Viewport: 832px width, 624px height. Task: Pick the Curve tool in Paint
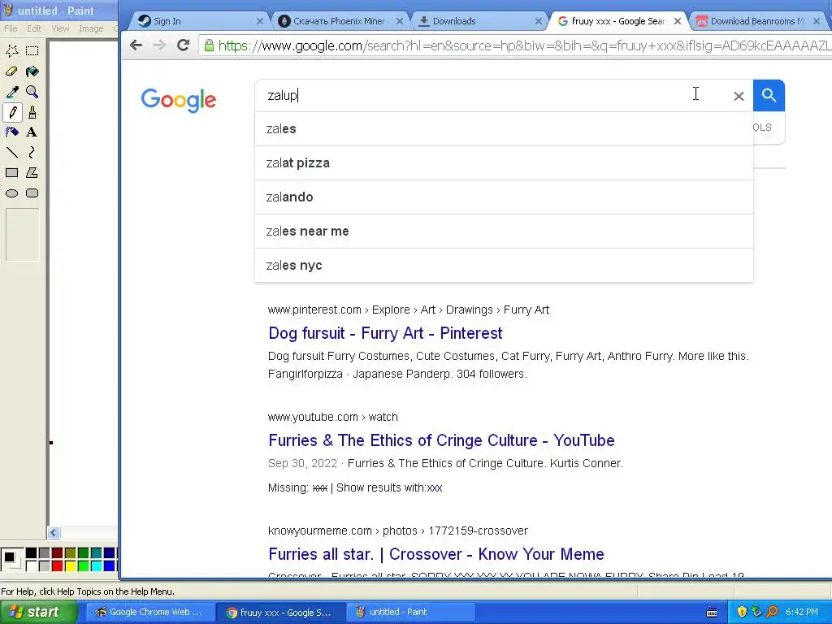(32, 153)
